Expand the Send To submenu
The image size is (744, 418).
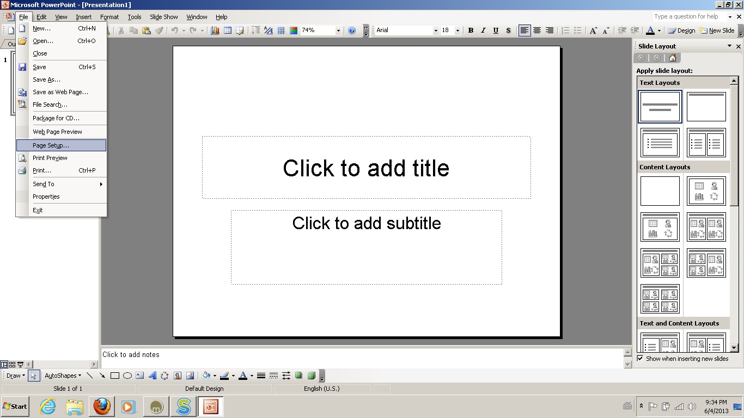pyautogui.click(x=61, y=184)
